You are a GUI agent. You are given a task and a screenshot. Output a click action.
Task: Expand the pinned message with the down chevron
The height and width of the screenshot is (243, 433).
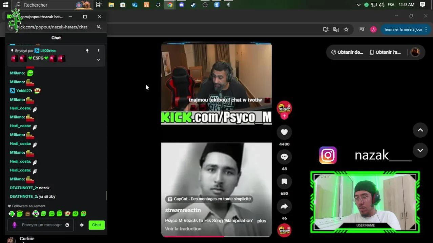tap(99, 60)
